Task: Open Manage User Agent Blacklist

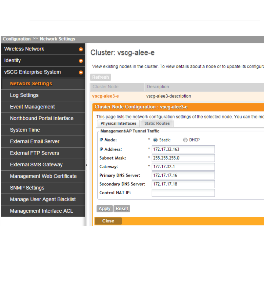Action: 43,199
